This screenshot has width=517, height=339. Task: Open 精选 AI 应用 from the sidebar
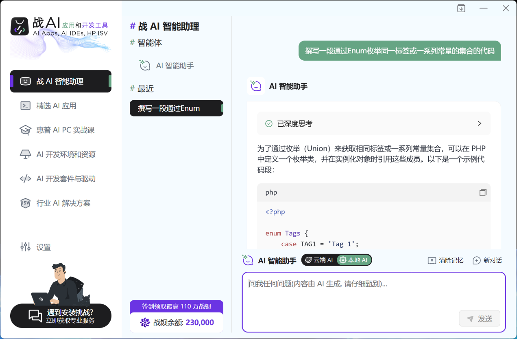point(60,105)
